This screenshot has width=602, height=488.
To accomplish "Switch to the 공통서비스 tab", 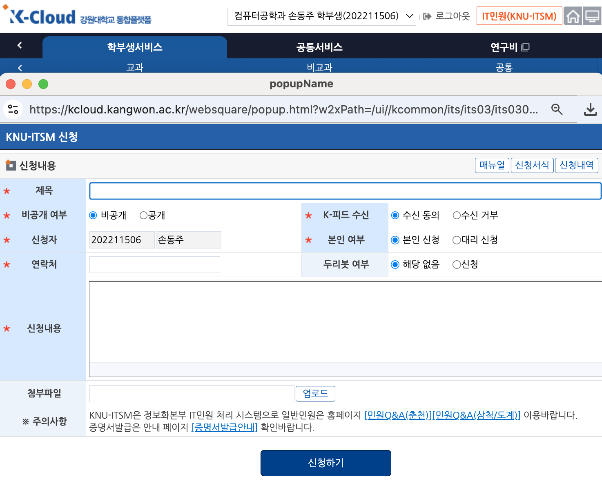I will click(x=319, y=47).
